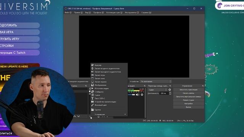The height and width of the screenshot is (137, 244).
Task: Move scene up with the up arrow
Action: tap(75, 116)
